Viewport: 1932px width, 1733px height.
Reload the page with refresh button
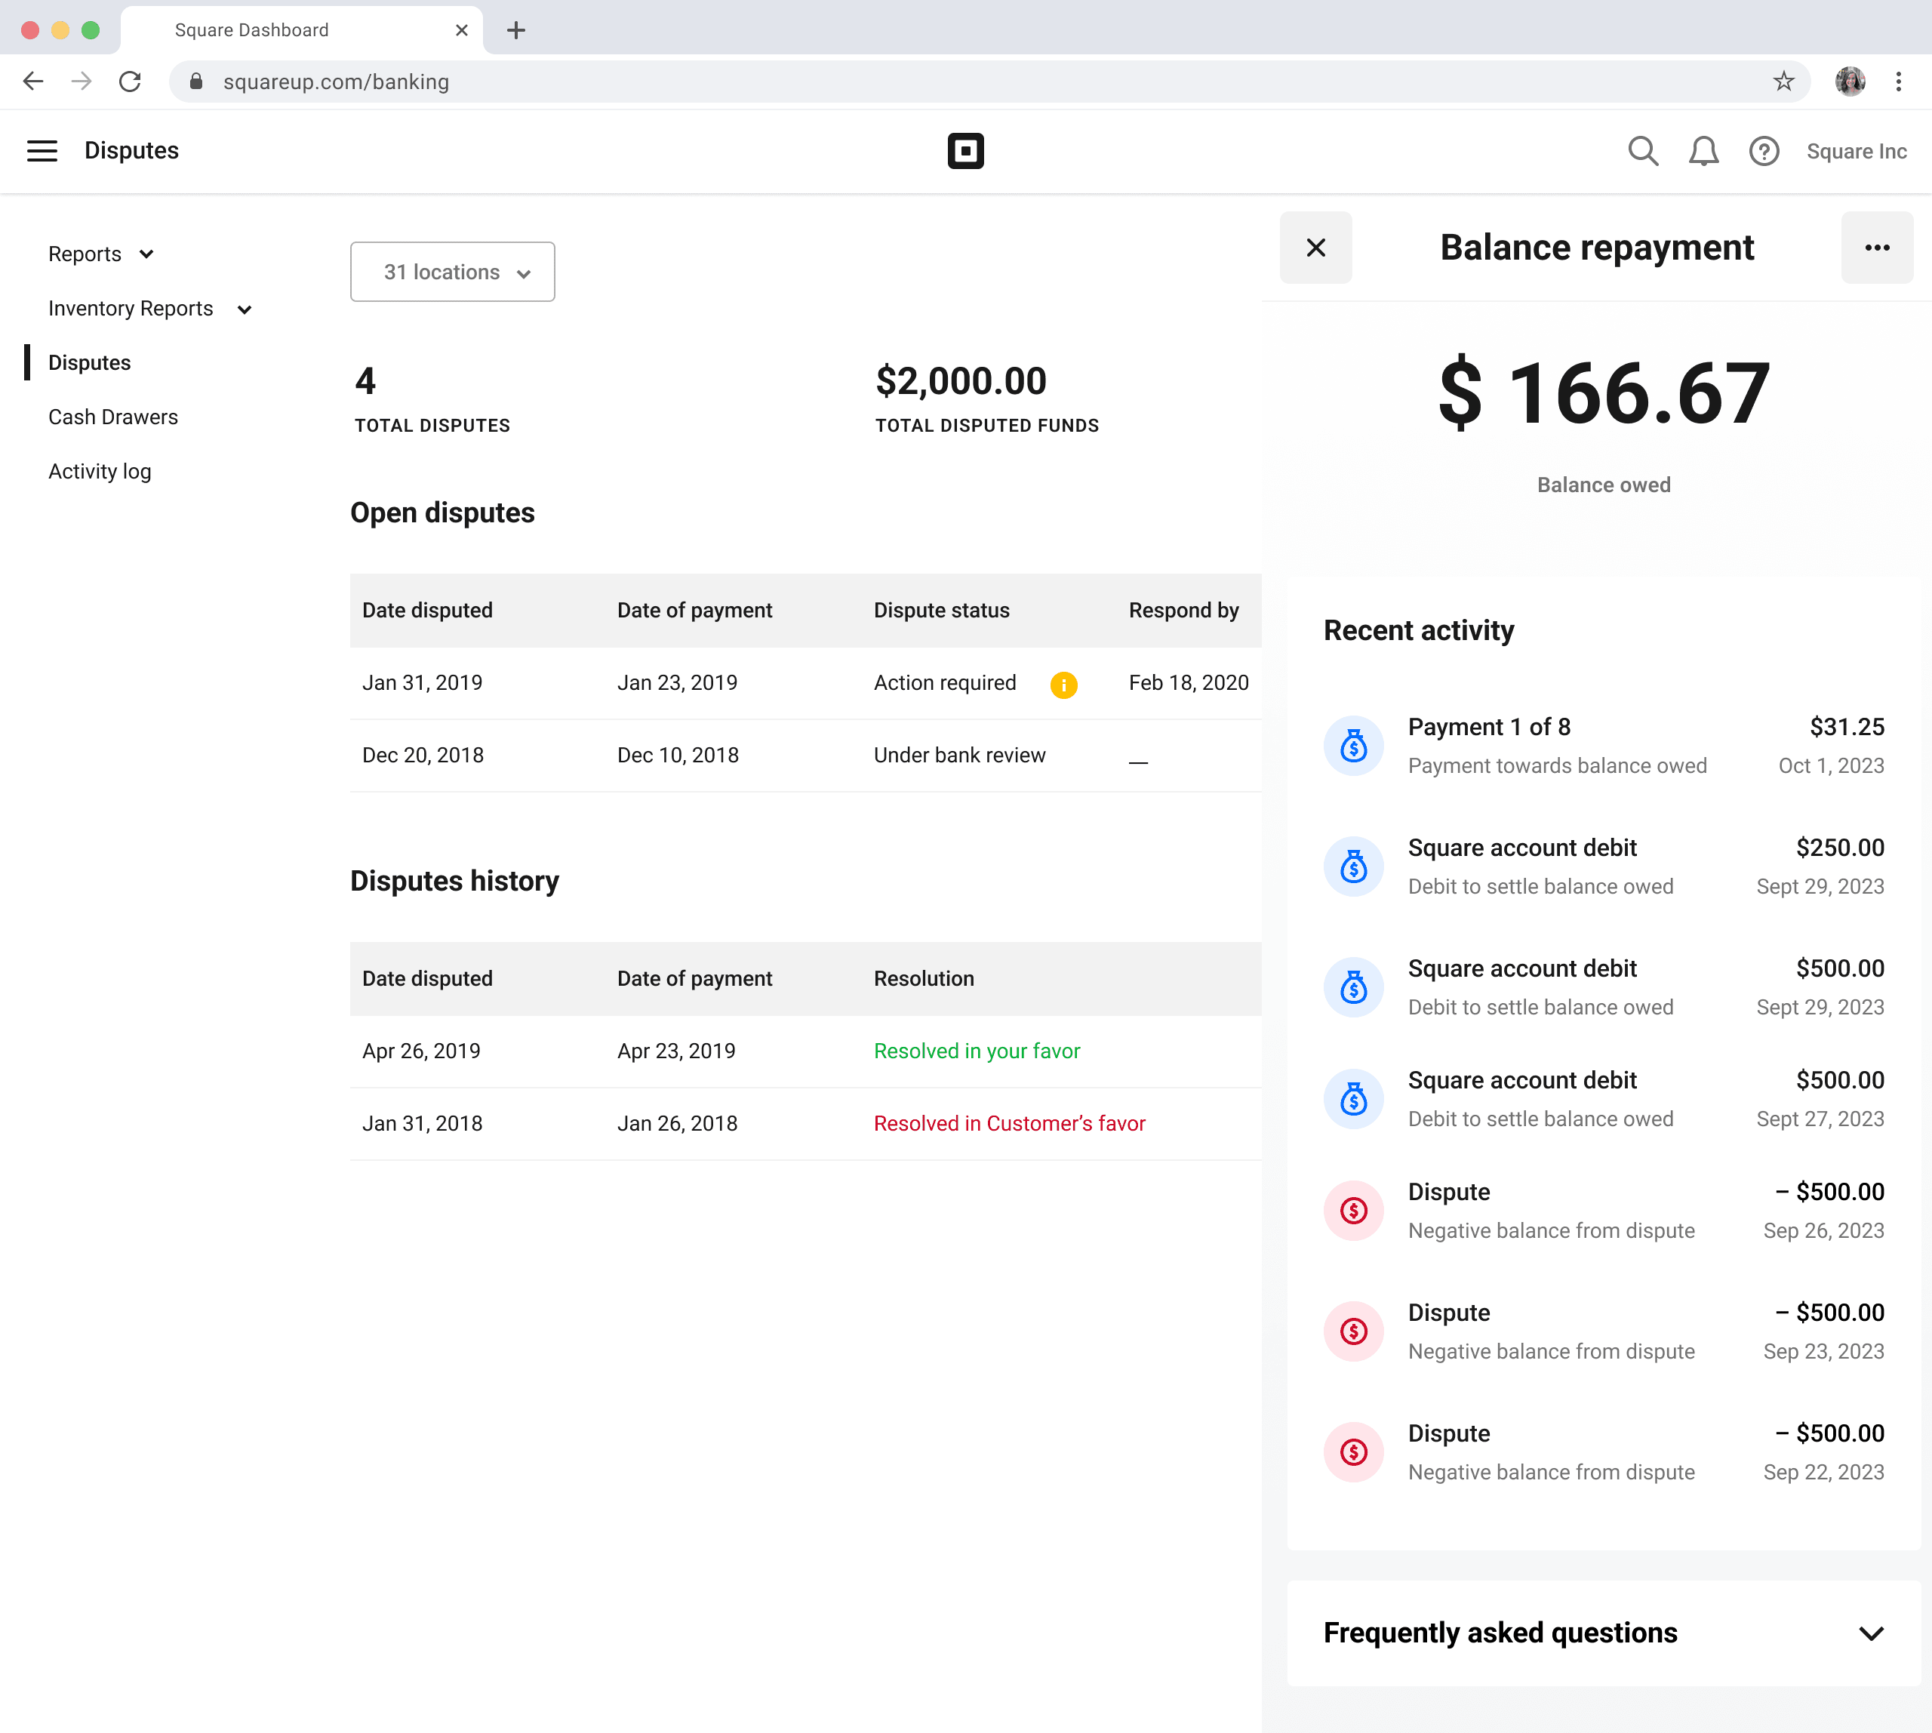click(131, 82)
